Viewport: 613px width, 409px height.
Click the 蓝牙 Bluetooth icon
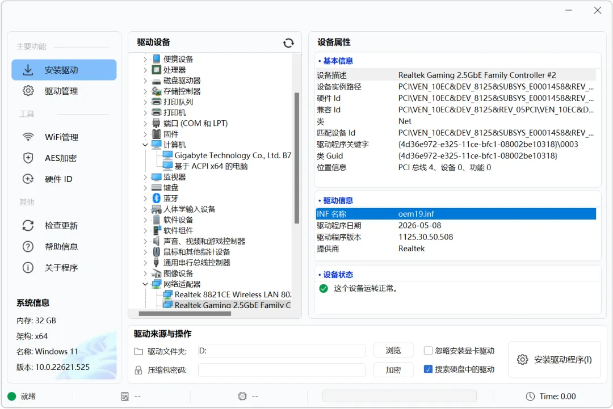click(x=157, y=199)
